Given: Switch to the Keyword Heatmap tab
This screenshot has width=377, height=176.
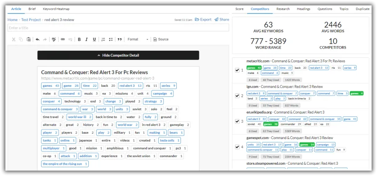Looking at the screenshot, I should point(56,9).
